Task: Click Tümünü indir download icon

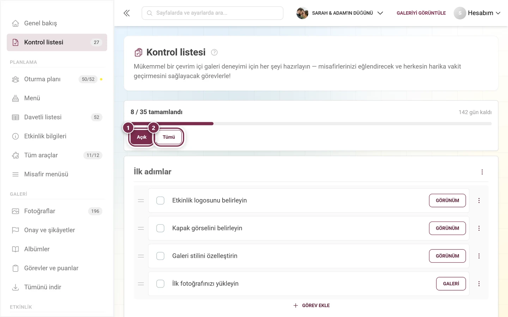Action: [16, 287]
